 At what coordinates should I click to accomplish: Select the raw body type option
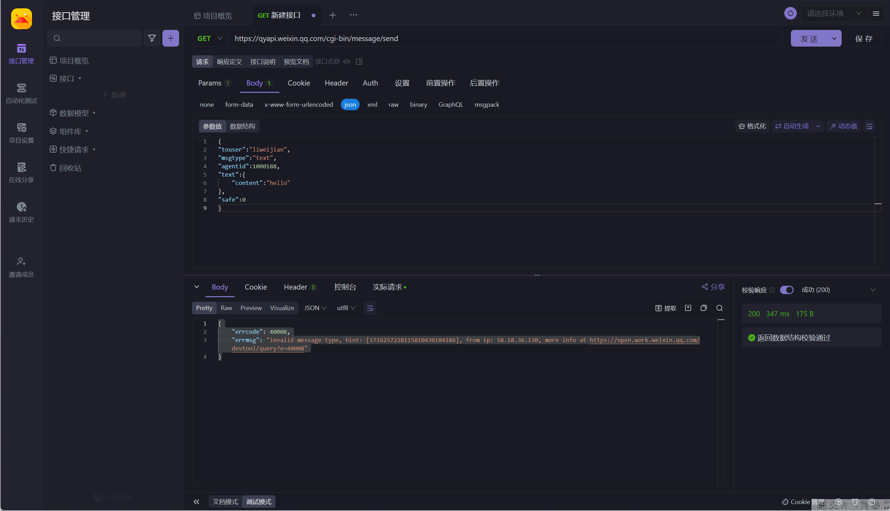point(393,105)
